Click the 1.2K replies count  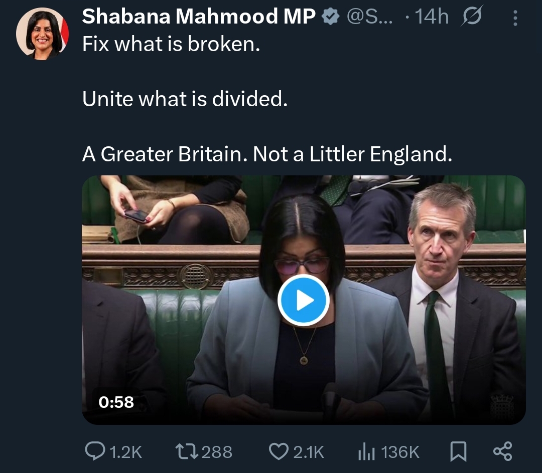click(x=125, y=452)
